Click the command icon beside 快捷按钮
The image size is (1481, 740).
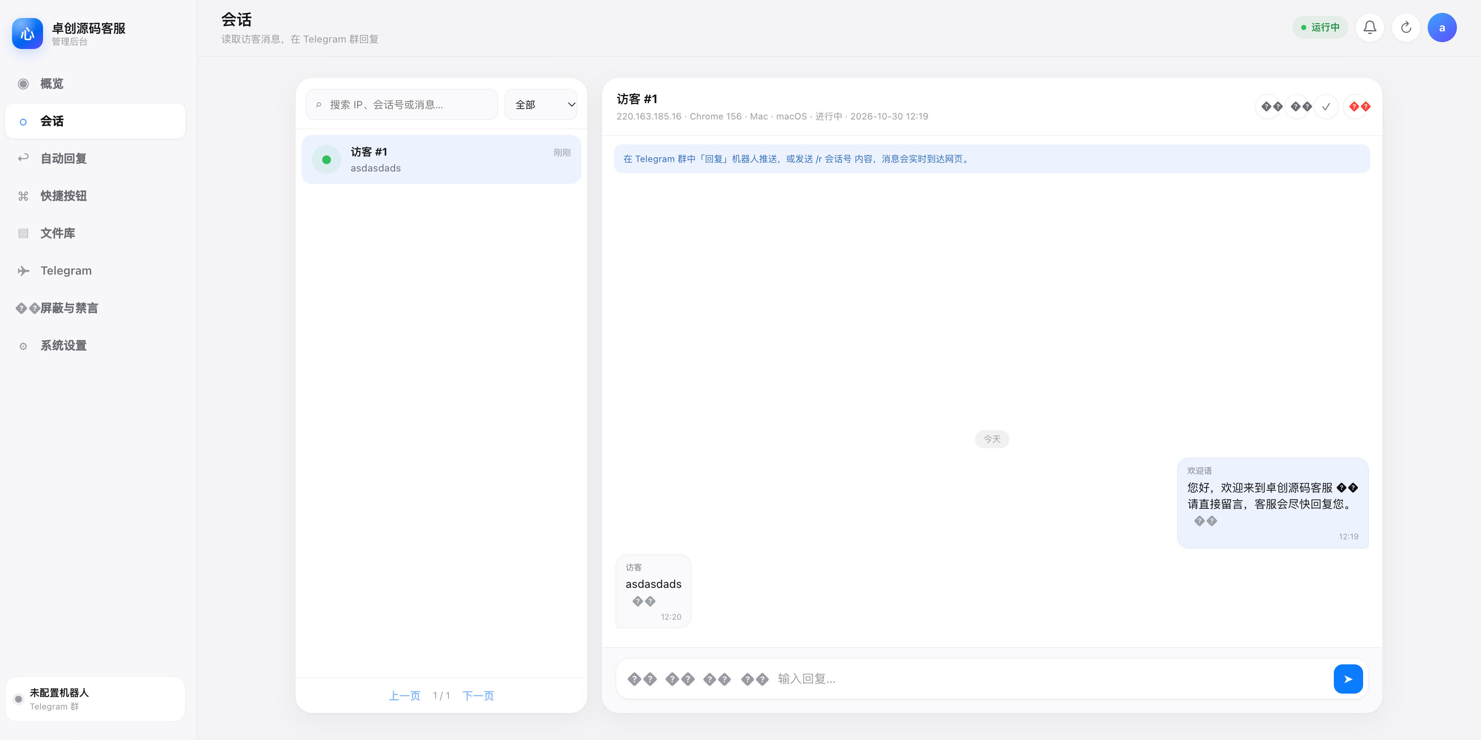point(23,196)
